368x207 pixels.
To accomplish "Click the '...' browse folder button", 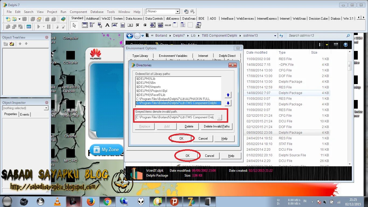I will pyautogui.click(x=219, y=117).
